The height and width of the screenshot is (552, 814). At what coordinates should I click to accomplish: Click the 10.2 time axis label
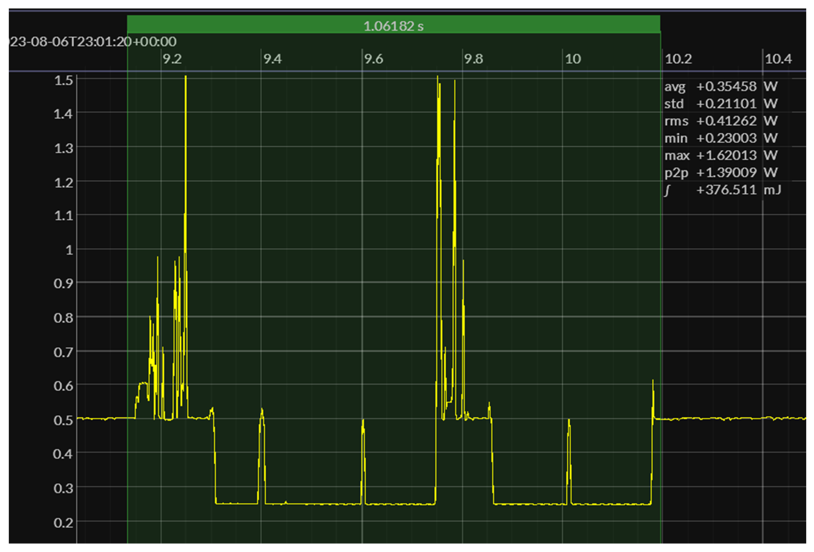678,59
